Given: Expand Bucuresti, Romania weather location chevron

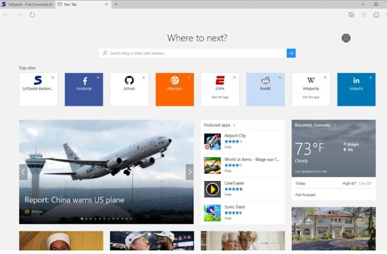Looking at the screenshot, I should pos(335,125).
